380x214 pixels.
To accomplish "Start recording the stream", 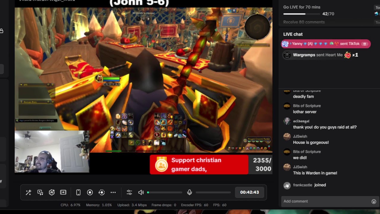I will coord(90,192).
